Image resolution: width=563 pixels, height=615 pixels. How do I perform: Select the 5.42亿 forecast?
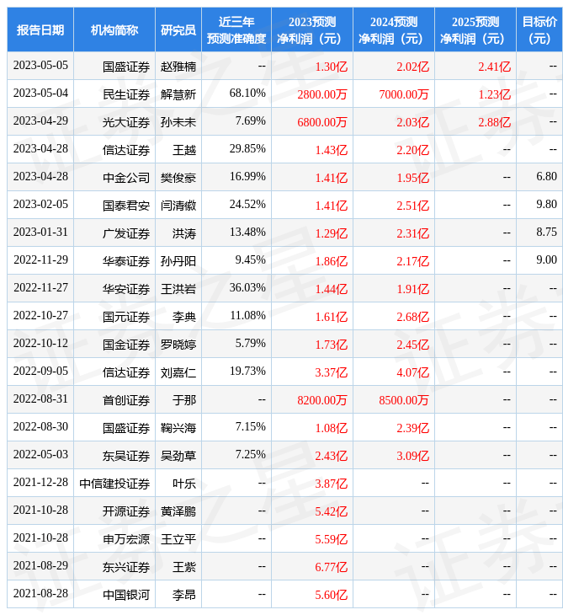click(332, 512)
